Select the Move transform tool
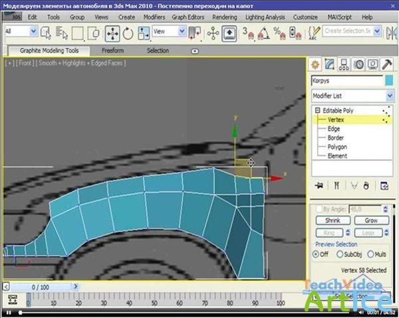 click(x=112, y=31)
